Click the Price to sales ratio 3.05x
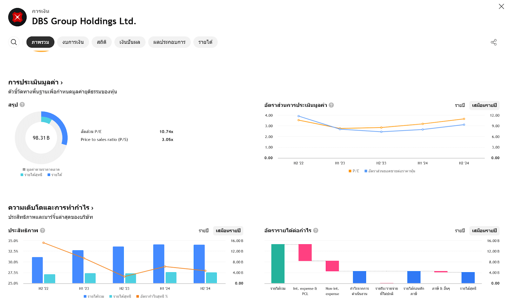 pos(167,140)
